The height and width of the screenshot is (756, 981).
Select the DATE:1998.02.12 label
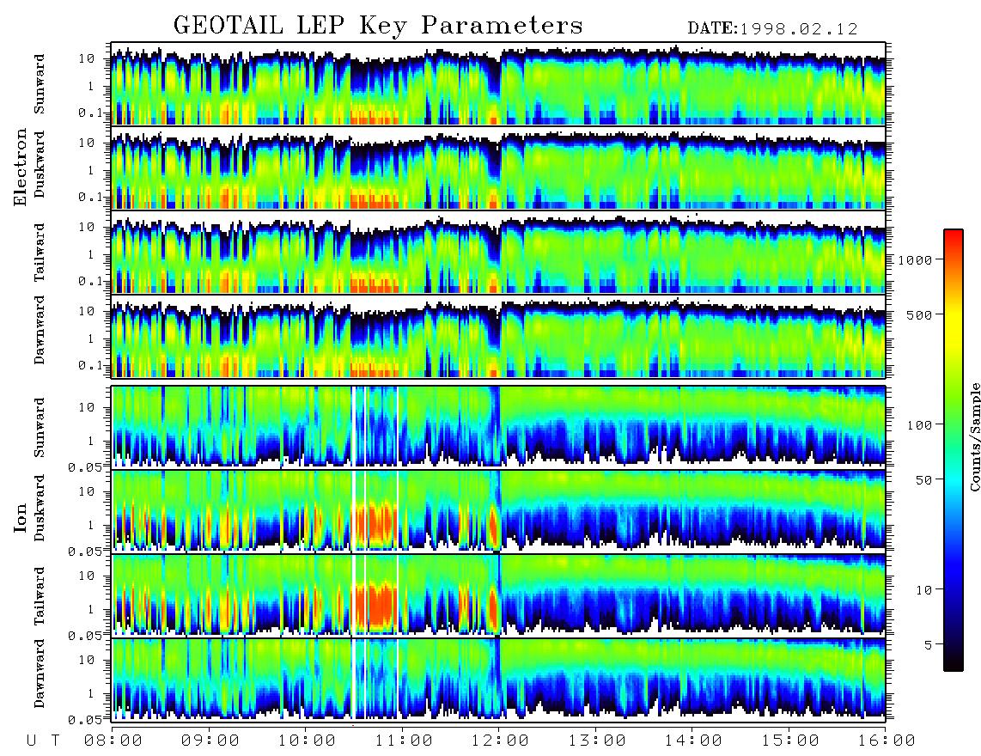click(x=772, y=28)
